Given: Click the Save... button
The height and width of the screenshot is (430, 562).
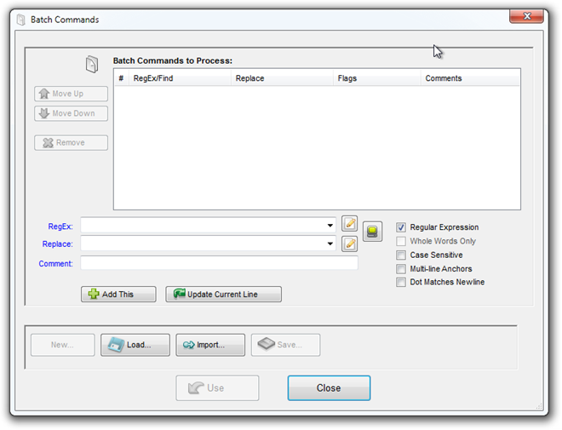Looking at the screenshot, I should [x=285, y=345].
